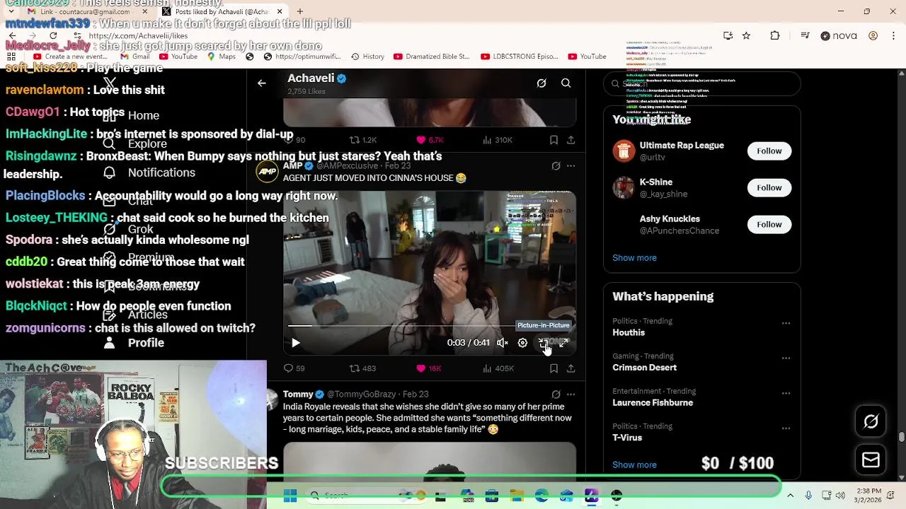Open the LDBCSTRONG Episode bookmark
This screenshot has width=906, height=509.
pyautogui.click(x=520, y=57)
